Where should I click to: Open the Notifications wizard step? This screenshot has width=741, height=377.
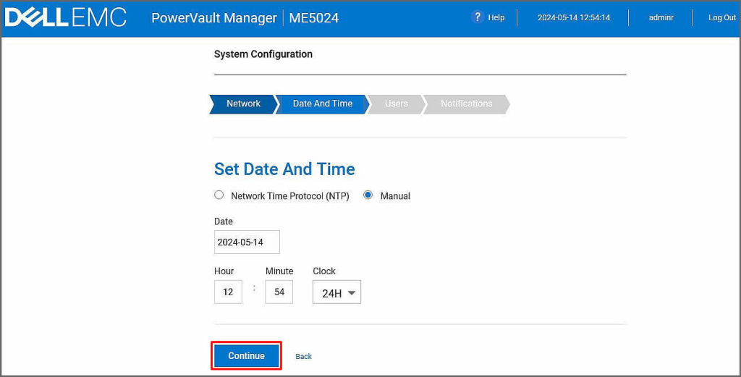click(466, 104)
